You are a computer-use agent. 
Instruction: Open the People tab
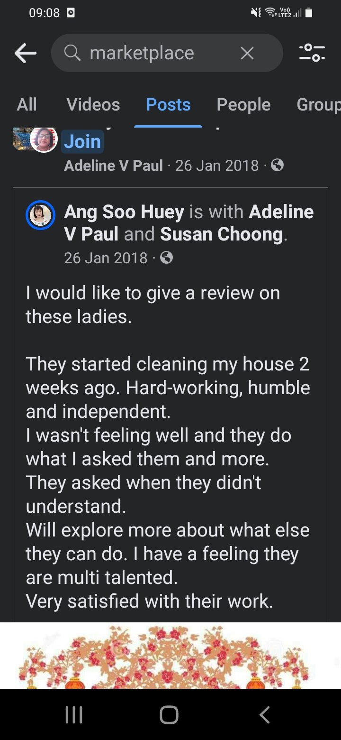coord(243,104)
